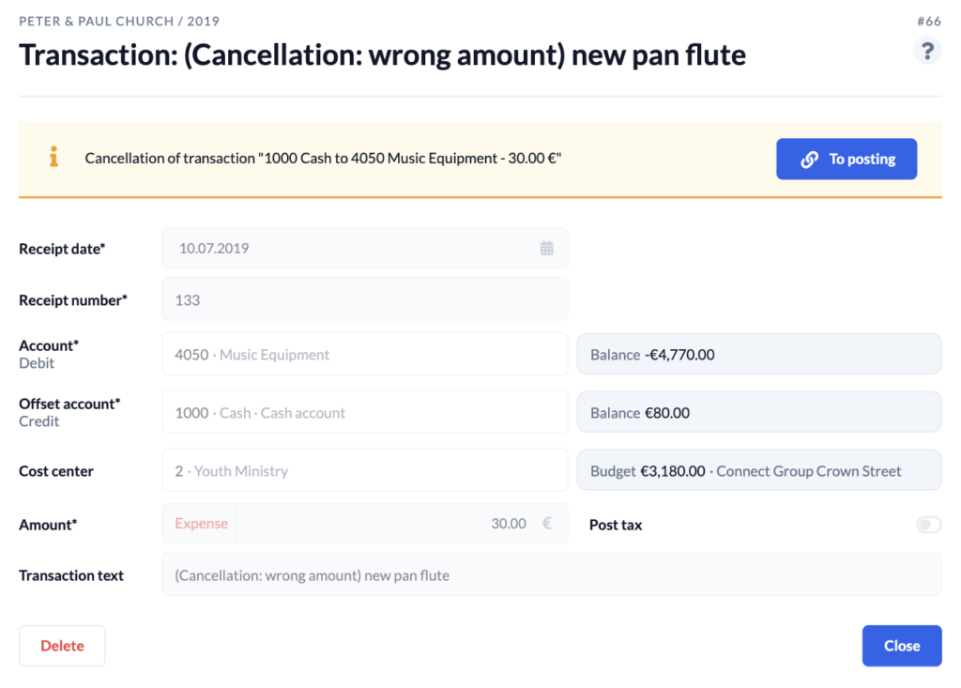The height and width of the screenshot is (688, 961).
Task: Click the blue Close button
Action: [x=902, y=646]
